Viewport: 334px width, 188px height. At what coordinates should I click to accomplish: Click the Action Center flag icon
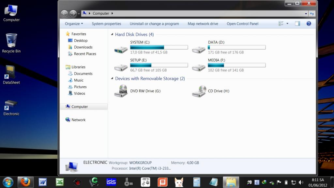point(279,182)
